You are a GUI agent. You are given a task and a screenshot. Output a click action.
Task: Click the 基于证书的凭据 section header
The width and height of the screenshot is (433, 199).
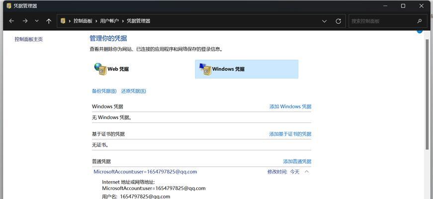pos(108,134)
